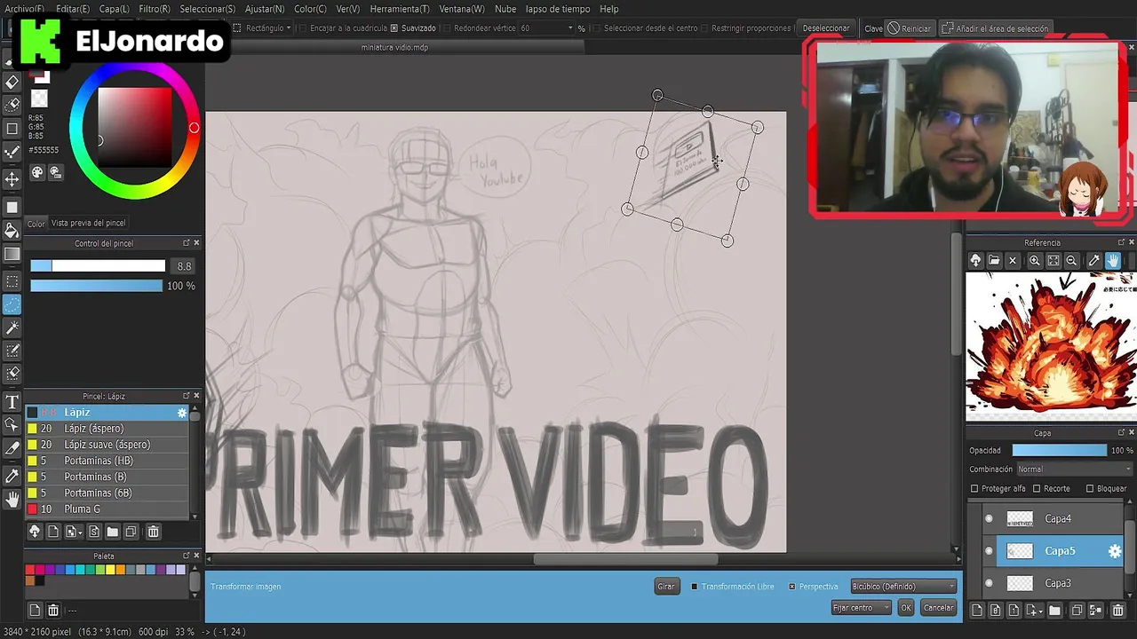Viewport: 1137px width, 639px height.
Task: Enable the Bloquear checkbox
Action: tap(1090, 489)
